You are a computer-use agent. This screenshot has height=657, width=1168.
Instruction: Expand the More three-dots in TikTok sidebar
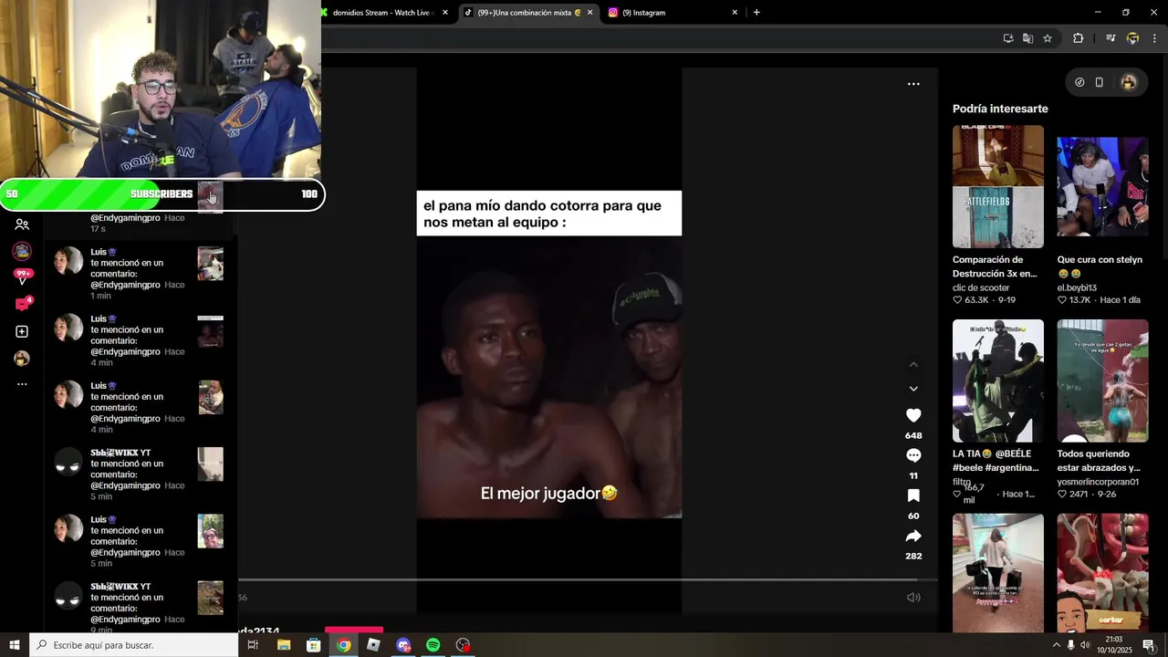coord(22,384)
